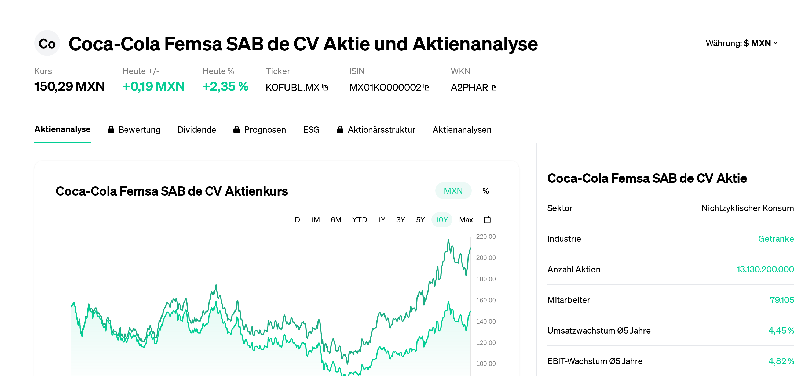Screen dimensions: 805x376
Task: Copy the WKN A2PHAR
Action: (x=493, y=88)
